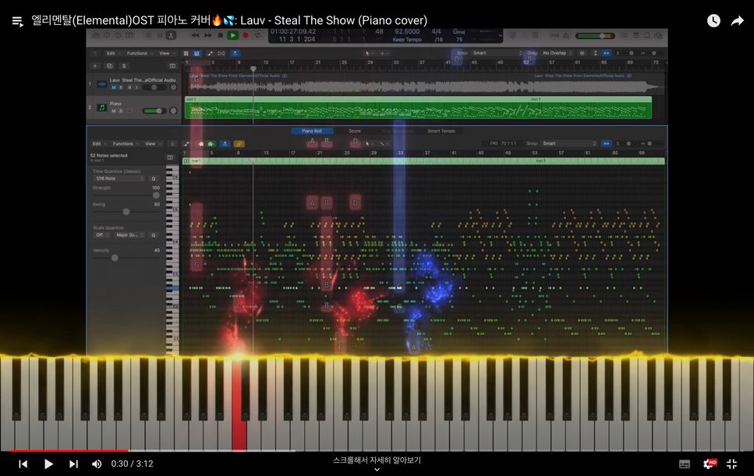
Task: Solo the Lauv audio track
Action: coord(121,87)
